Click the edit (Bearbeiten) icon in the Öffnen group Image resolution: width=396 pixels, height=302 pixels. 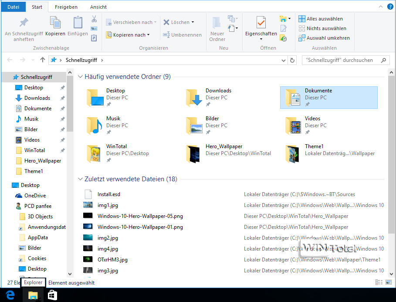tap(283, 29)
